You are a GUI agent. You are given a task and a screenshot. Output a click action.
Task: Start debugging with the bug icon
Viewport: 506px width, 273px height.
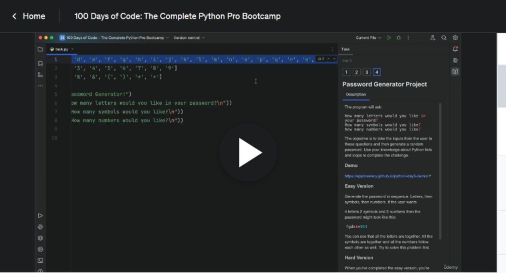point(399,38)
